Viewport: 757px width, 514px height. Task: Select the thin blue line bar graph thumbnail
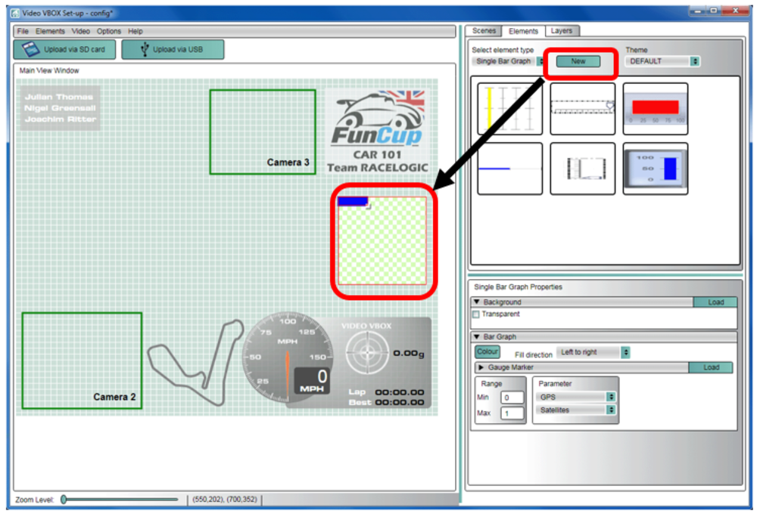[x=509, y=169]
